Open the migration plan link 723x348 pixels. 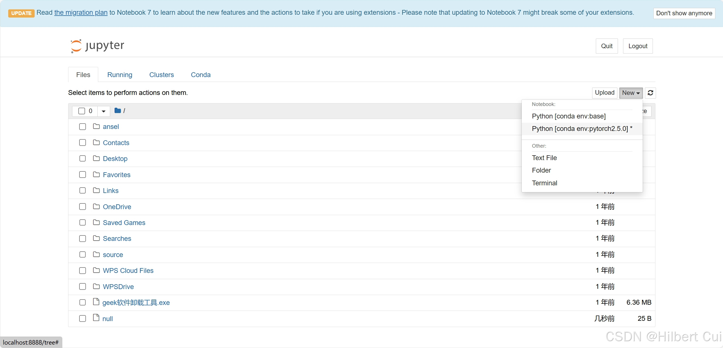[x=81, y=12]
